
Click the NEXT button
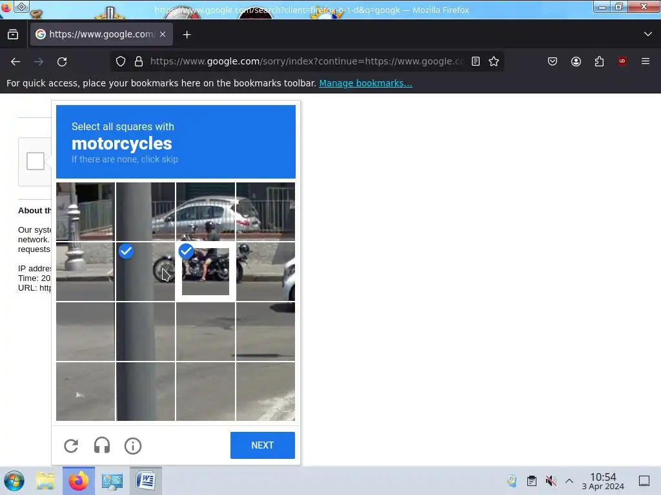[x=263, y=445]
